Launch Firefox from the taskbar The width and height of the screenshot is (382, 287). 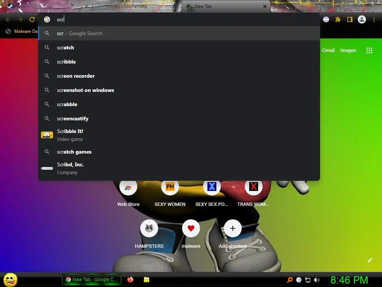point(130,280)
